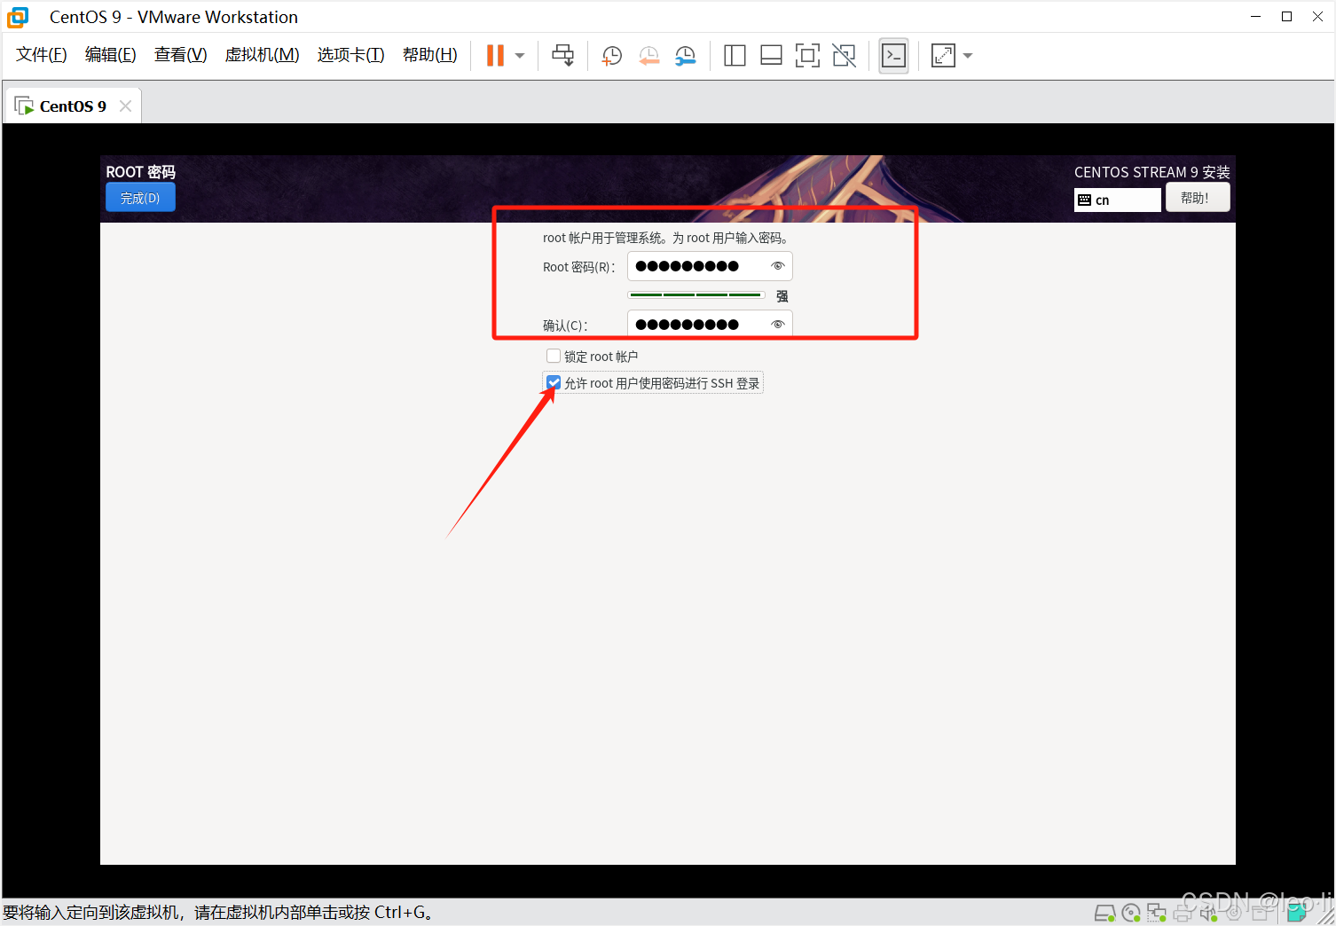Toggle the library sidebar panel icon
1336x926 pixels.
735,56
